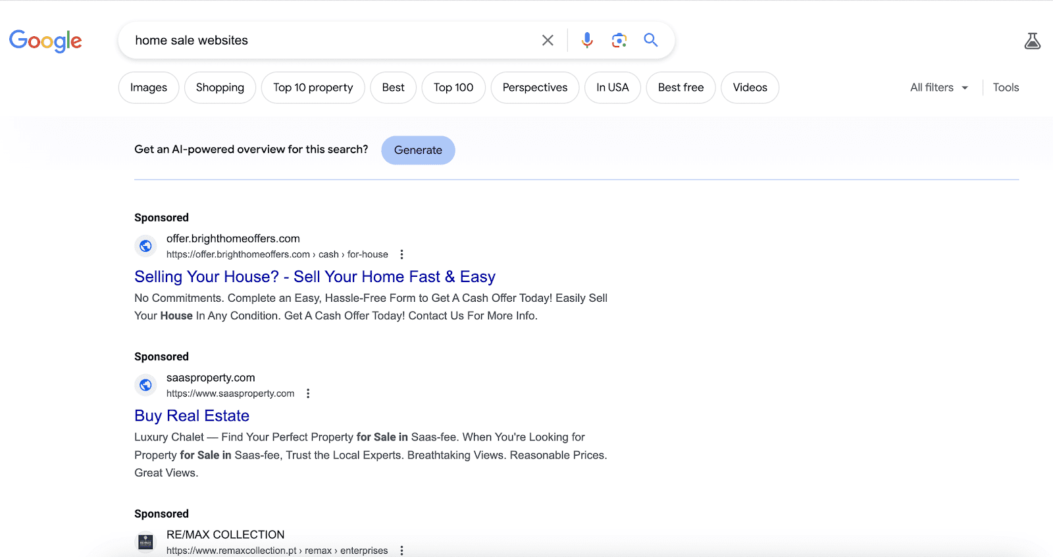Open Search Labs flask icon

click(1033, 41)
